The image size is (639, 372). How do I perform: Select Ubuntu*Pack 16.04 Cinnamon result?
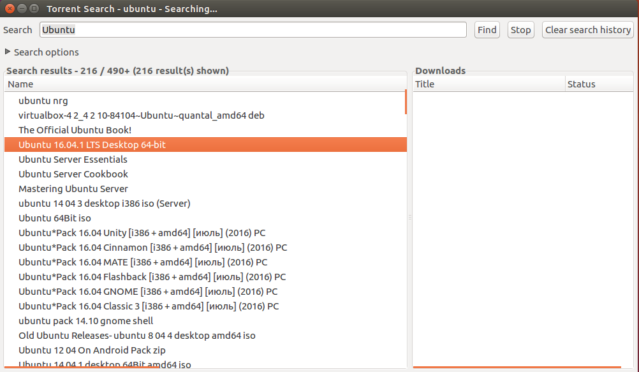coord(152,248)
